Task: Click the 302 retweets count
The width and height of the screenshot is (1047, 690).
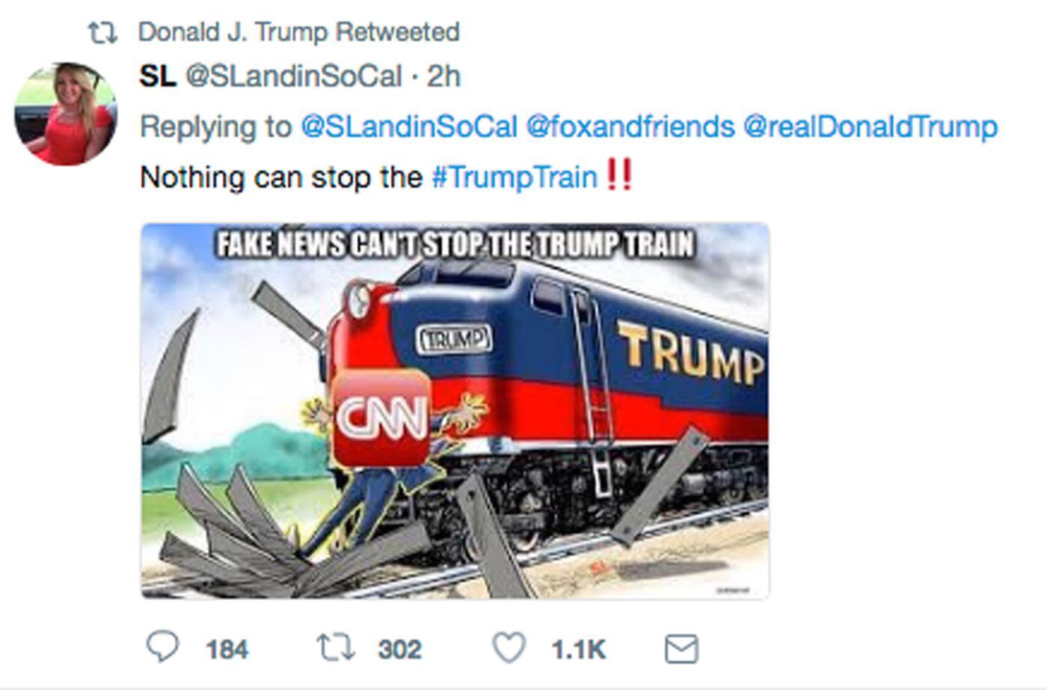Action: click(399, 649)
